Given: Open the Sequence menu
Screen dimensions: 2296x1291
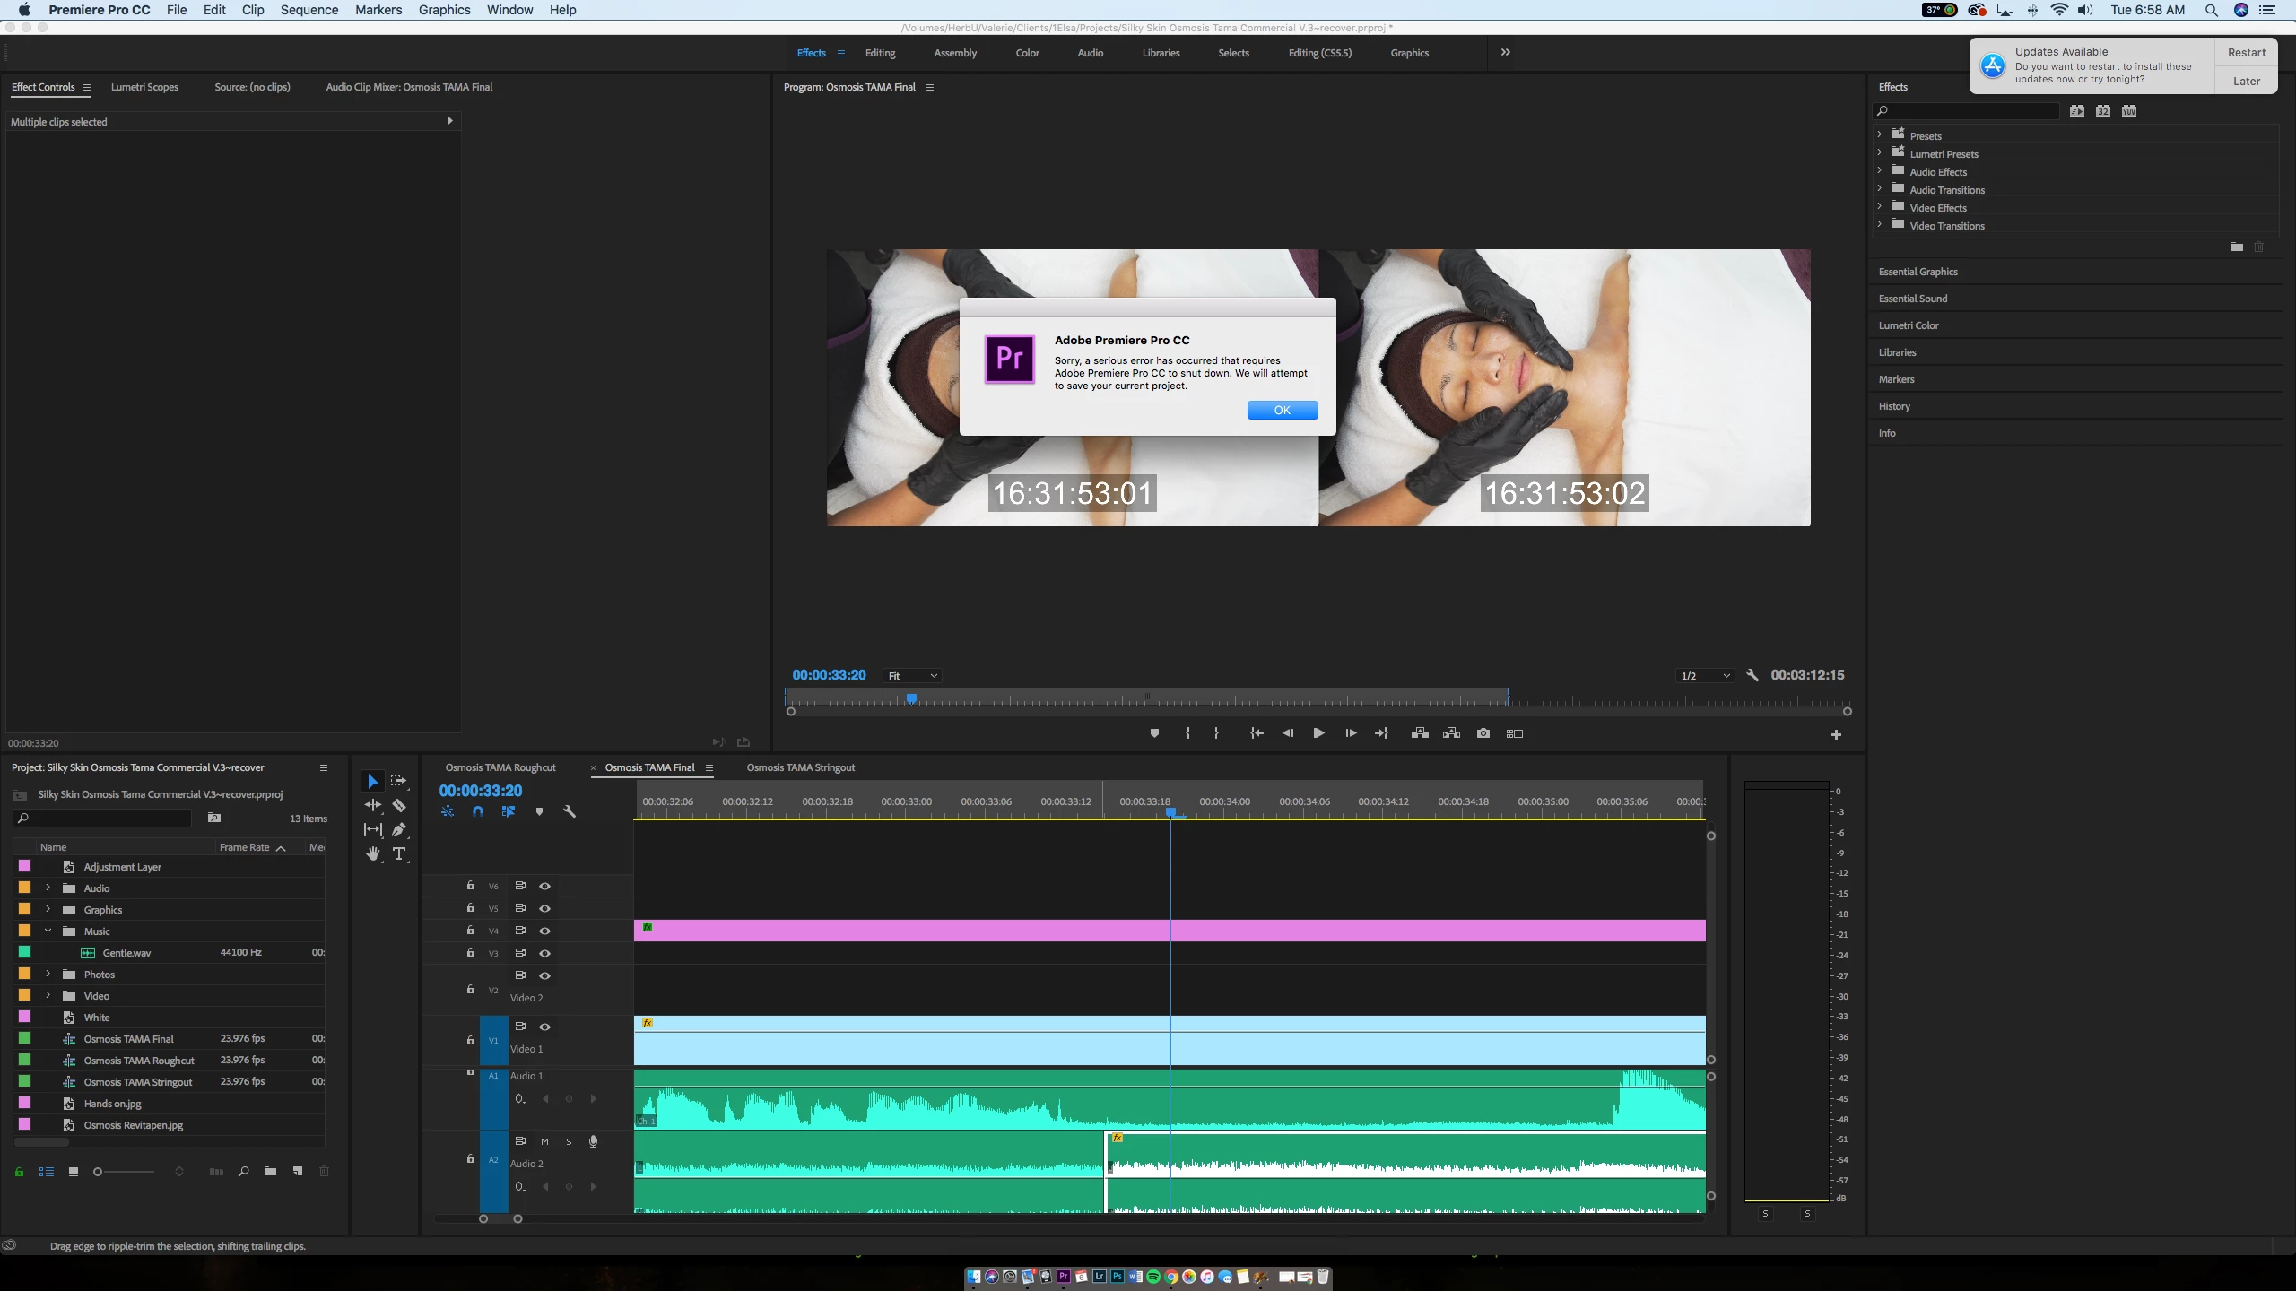Looking at the screenshot, I should tap(309, 10).
